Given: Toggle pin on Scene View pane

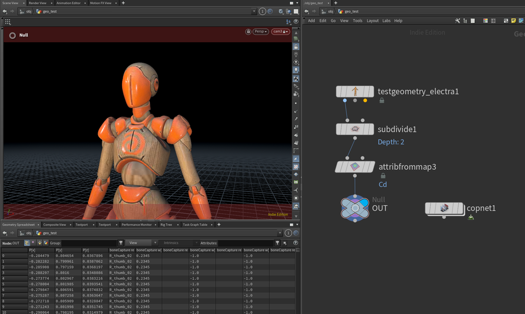Looking at the screenshot, I should pyautogui.click(x=262, y=11).
